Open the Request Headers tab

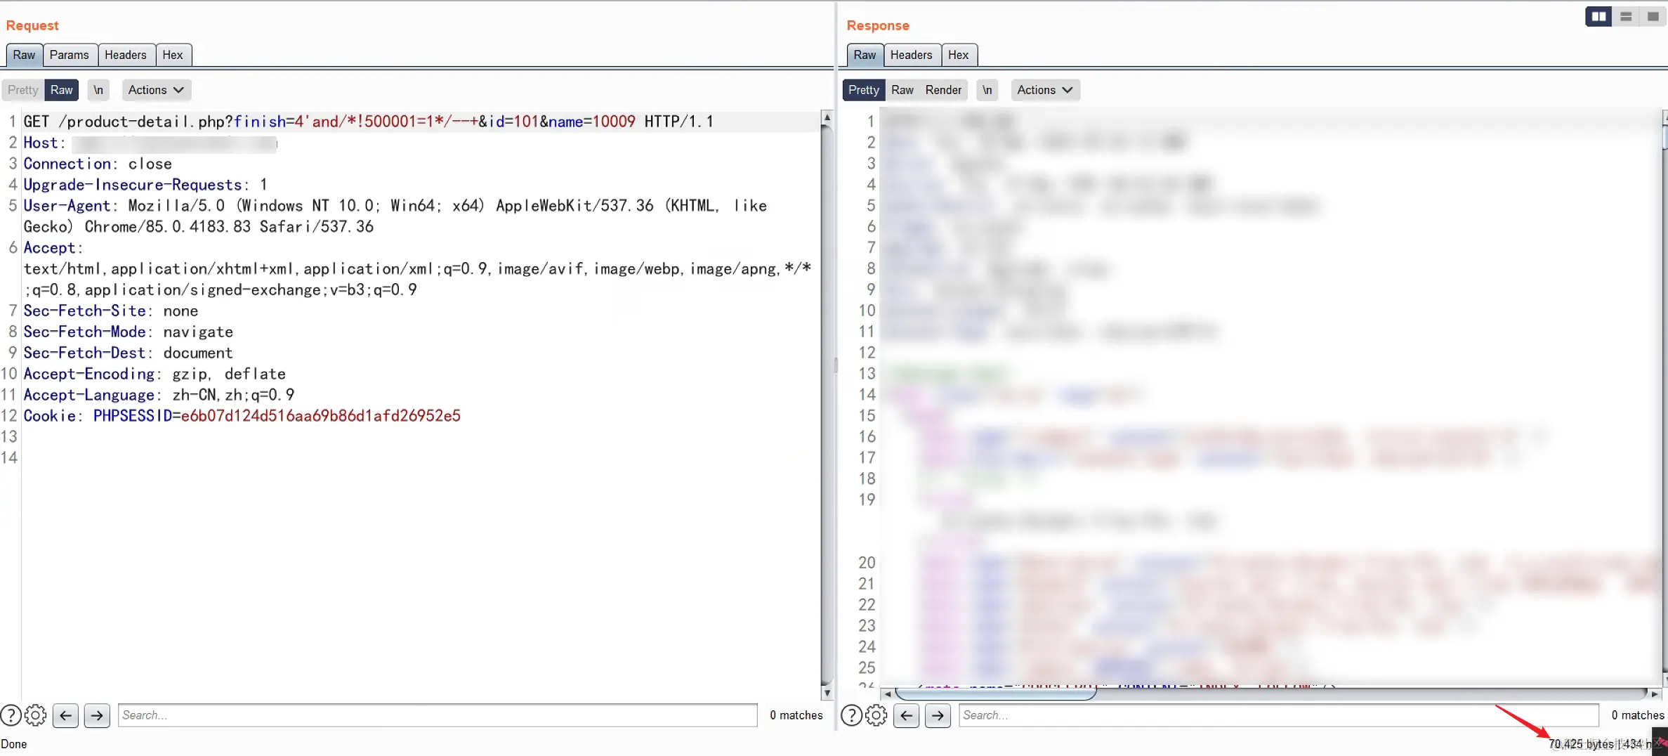(126, 55)
